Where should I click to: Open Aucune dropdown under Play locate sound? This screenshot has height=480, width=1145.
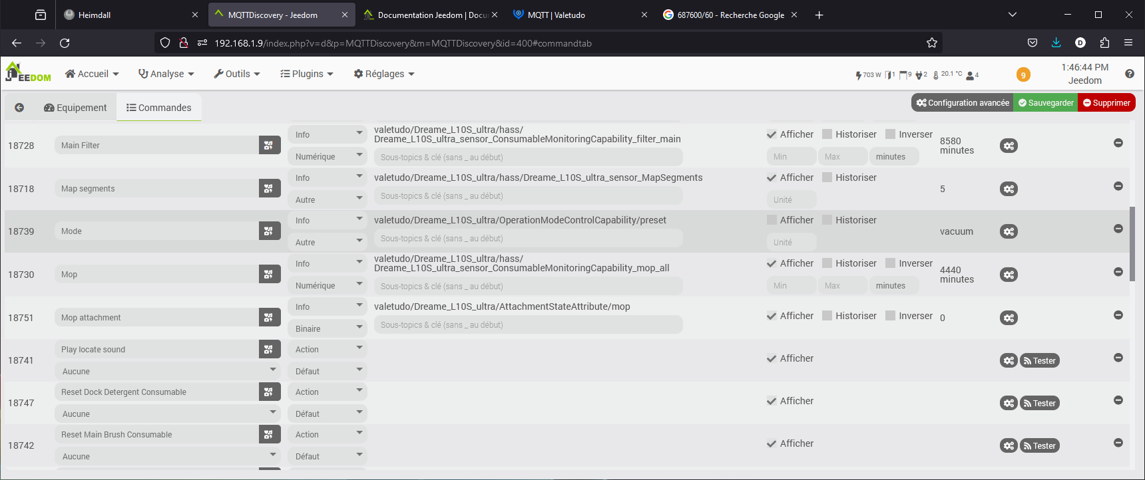[x=167, y=371]
